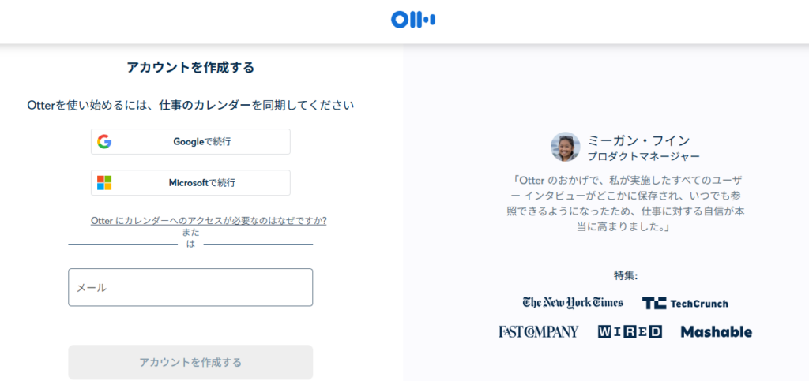Click the Fast Company logo
809x381 pixels.
click(538, 331)
